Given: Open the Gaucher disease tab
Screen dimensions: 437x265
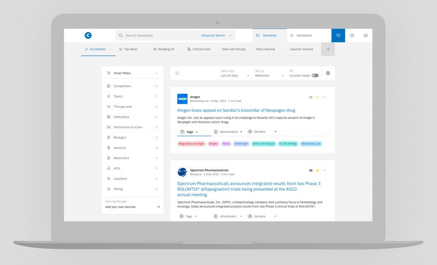Looking at the screenshot, I should [302, 49].
